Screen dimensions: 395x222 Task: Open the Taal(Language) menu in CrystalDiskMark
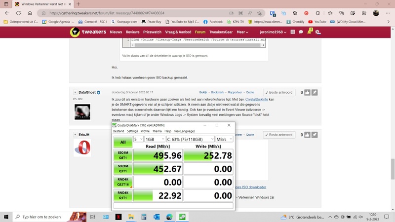click(184, 131)
